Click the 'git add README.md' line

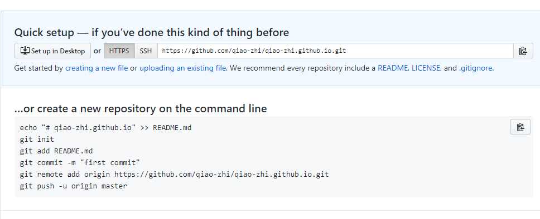(x=56, y=151)
